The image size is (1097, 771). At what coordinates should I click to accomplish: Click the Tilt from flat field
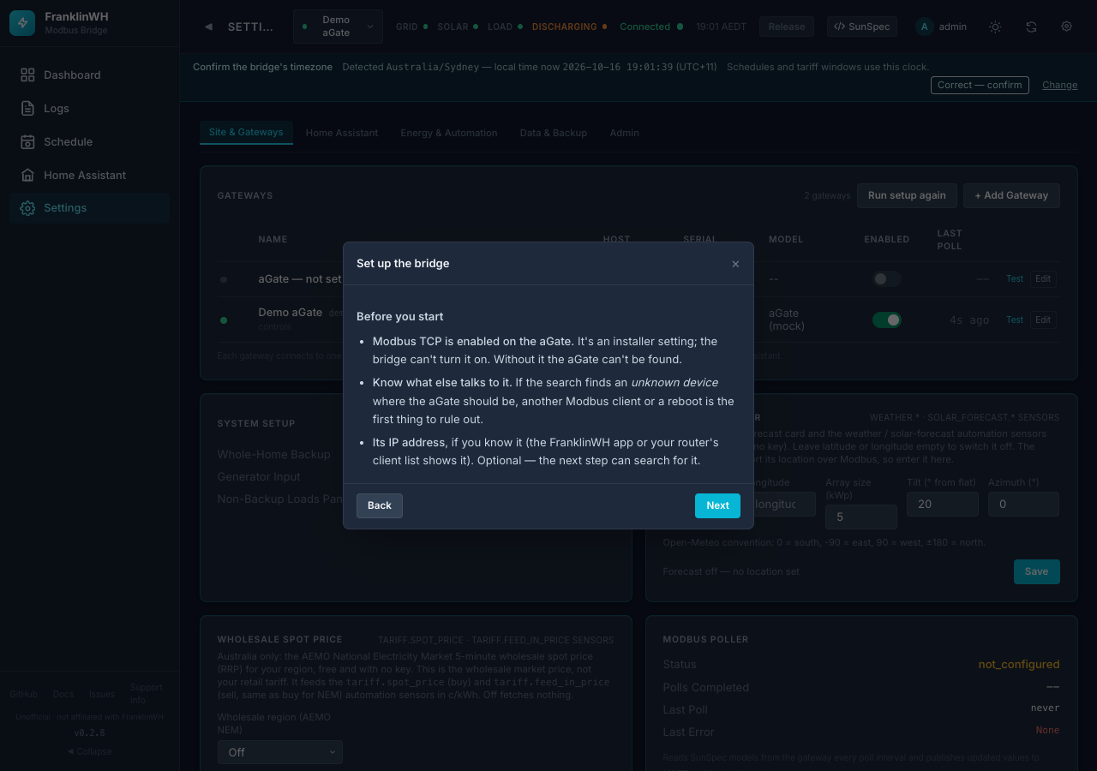point(943,505)
